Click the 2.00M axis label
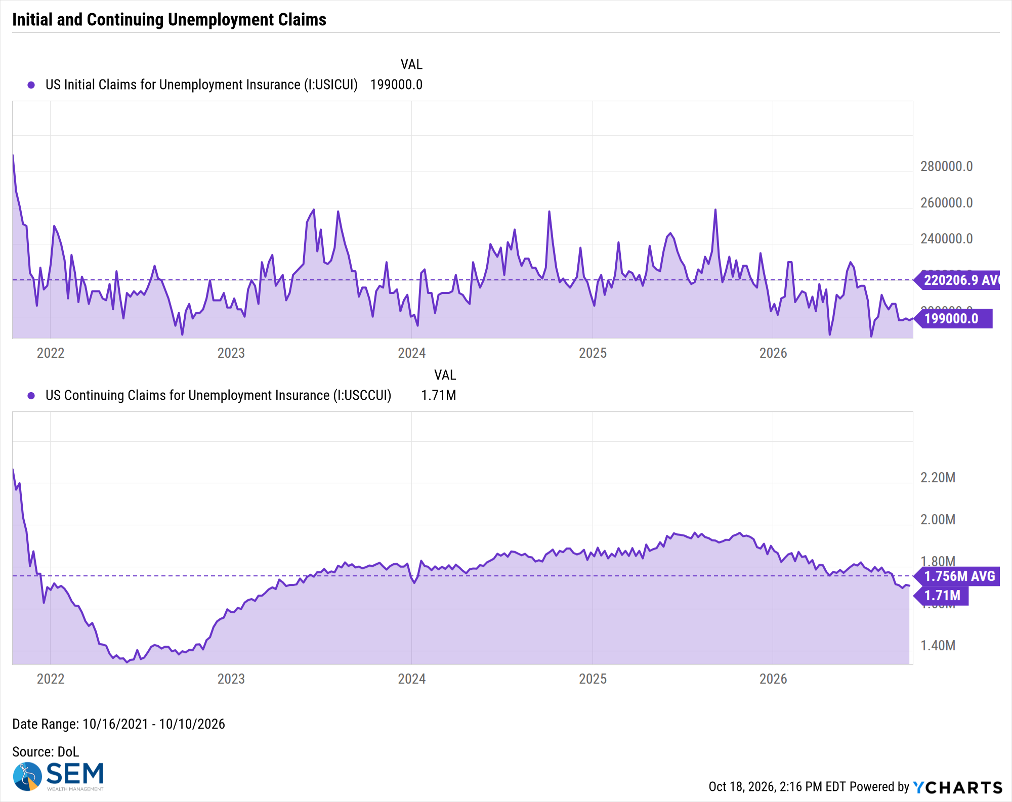1012x802 pixels. 938,520
